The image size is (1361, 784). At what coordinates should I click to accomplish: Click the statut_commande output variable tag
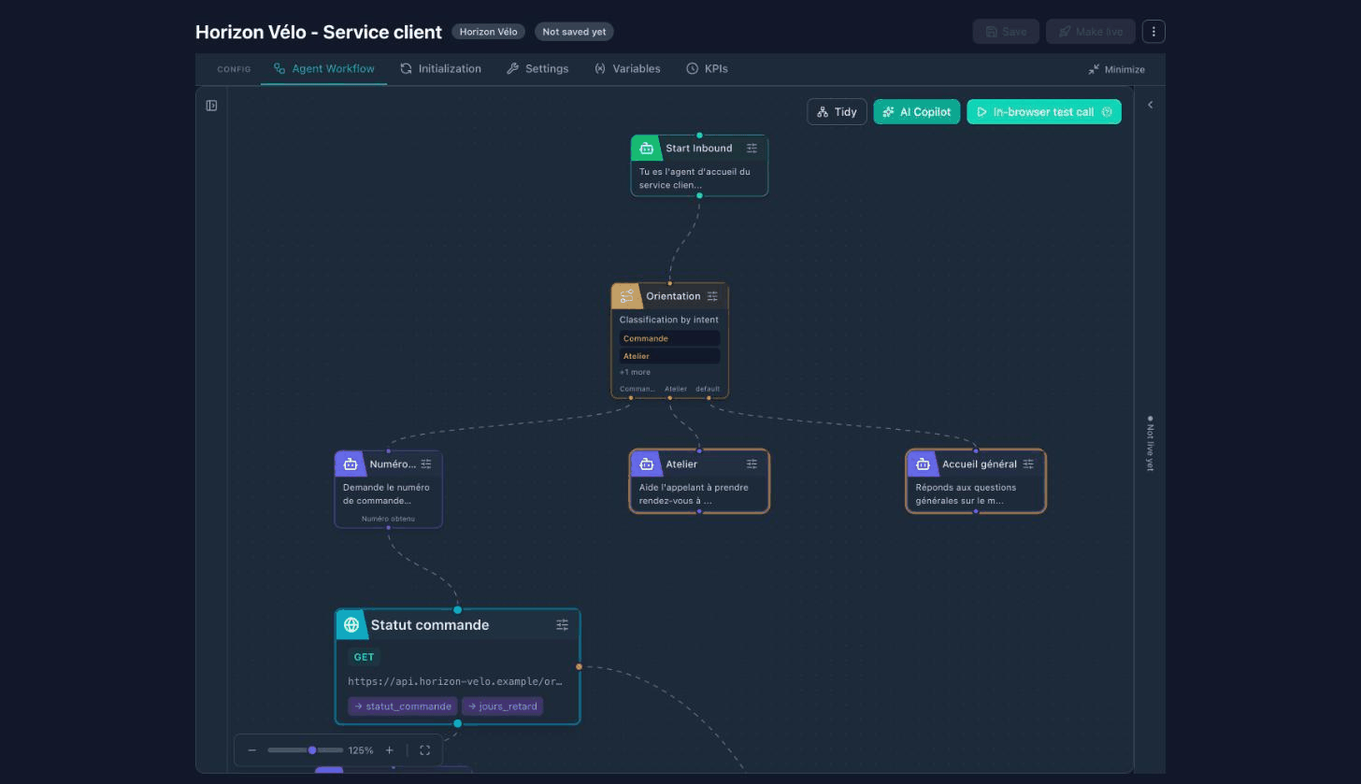[403, 706]
